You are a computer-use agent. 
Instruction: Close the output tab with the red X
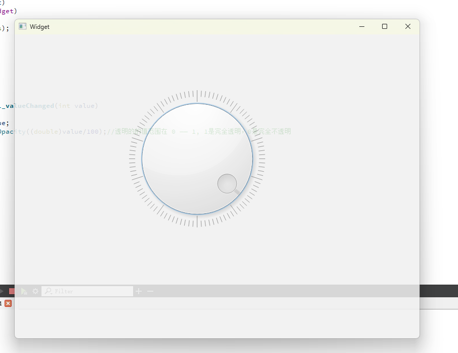(x=8, y=303)
